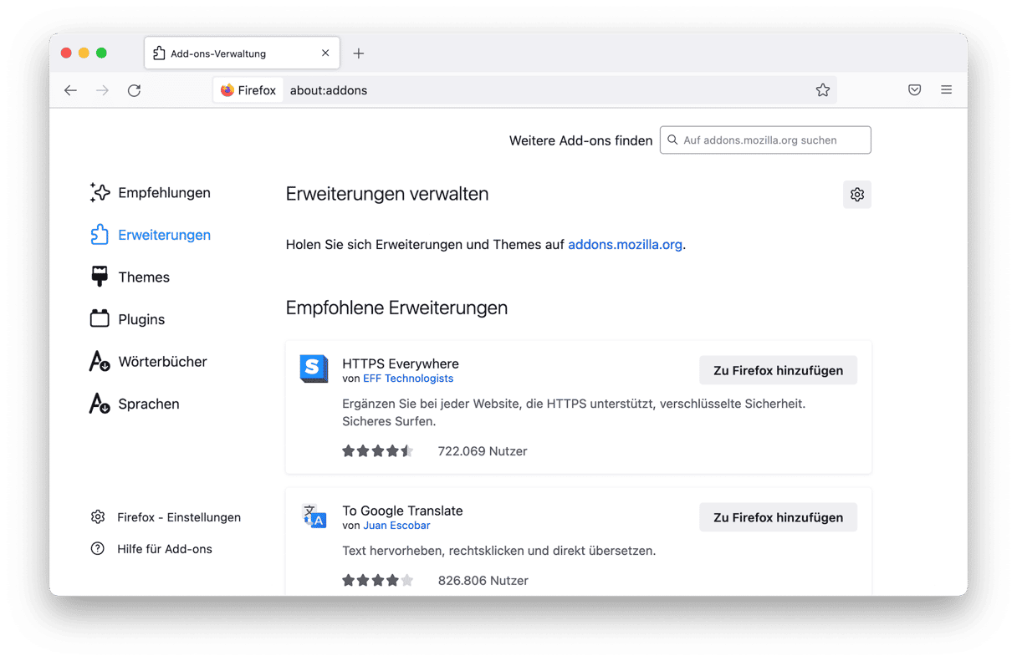The width and height of the screenshot is (1017, 661).
Task: Click the question mark help icon
Action: [x=98, y=549]
